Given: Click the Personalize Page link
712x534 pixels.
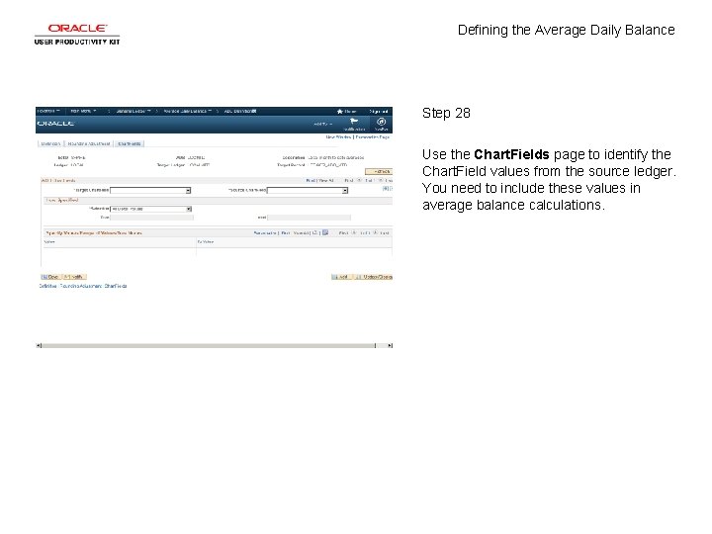Looking at the screenshot, I should [x=373, y=136].
